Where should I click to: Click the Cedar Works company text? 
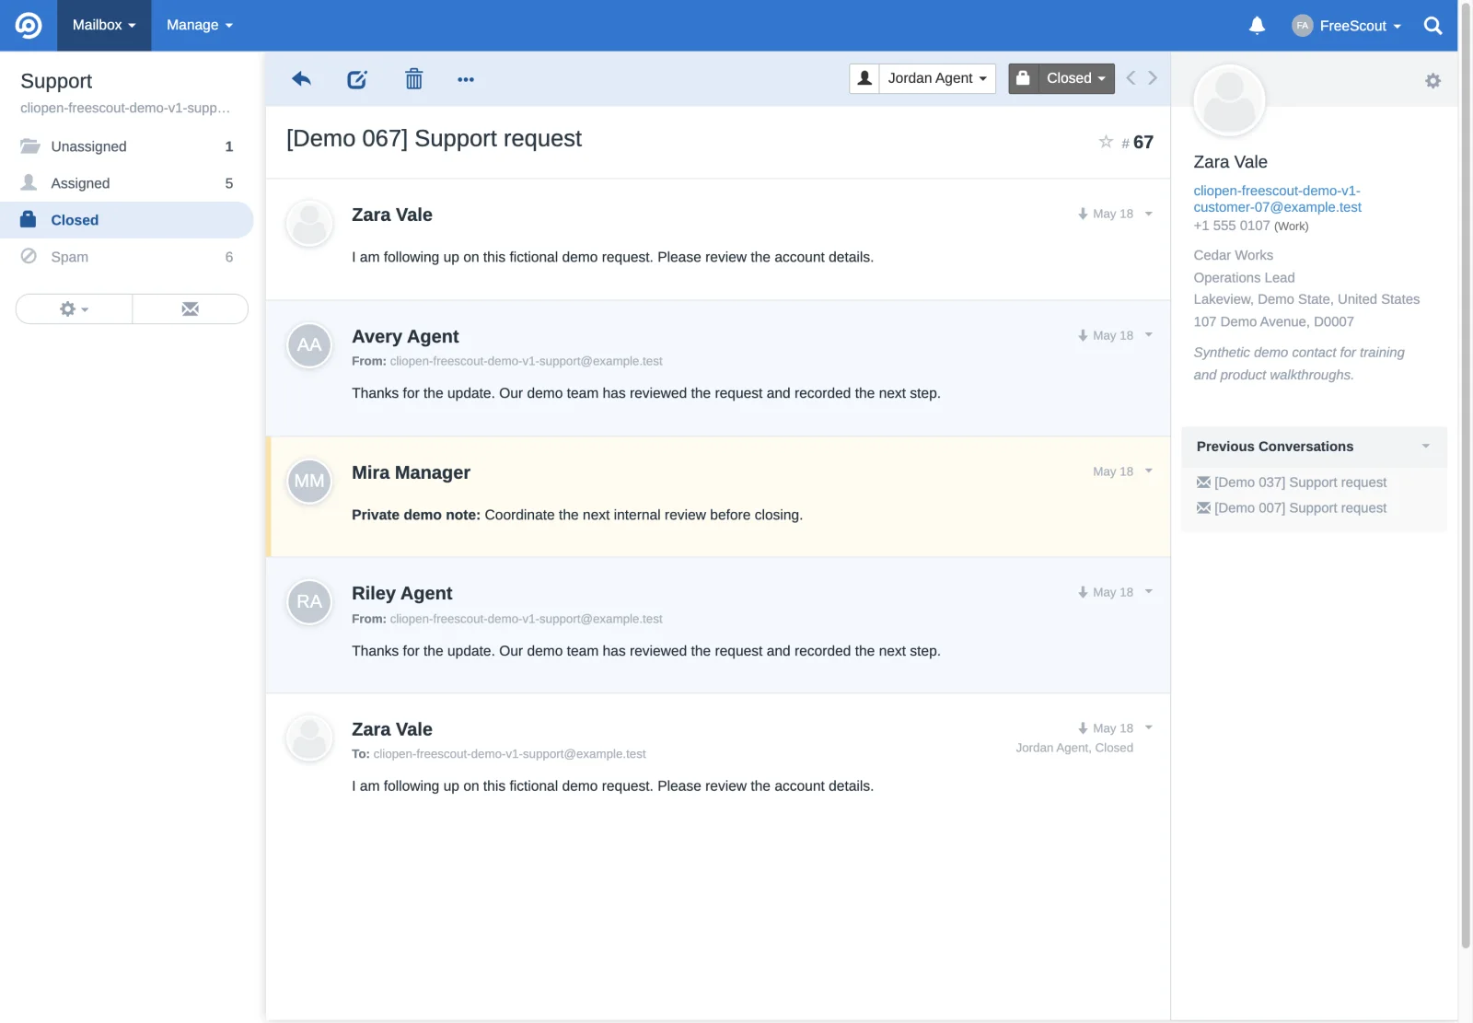[x=1233, y=255]
